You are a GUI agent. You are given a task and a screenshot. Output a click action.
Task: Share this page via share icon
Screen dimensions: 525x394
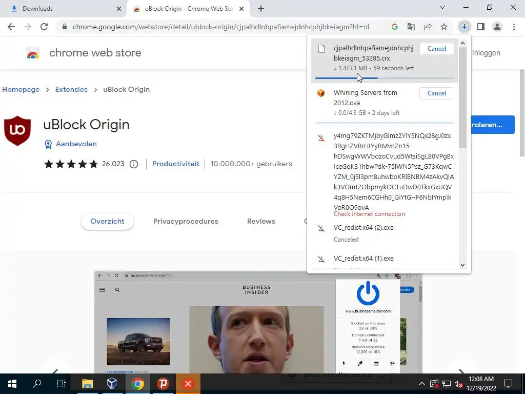click(x=428, y=27)
